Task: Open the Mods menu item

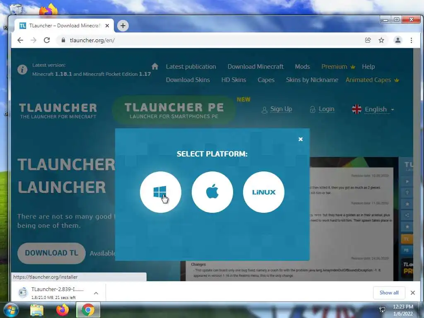Action: [x=302, y=67]
